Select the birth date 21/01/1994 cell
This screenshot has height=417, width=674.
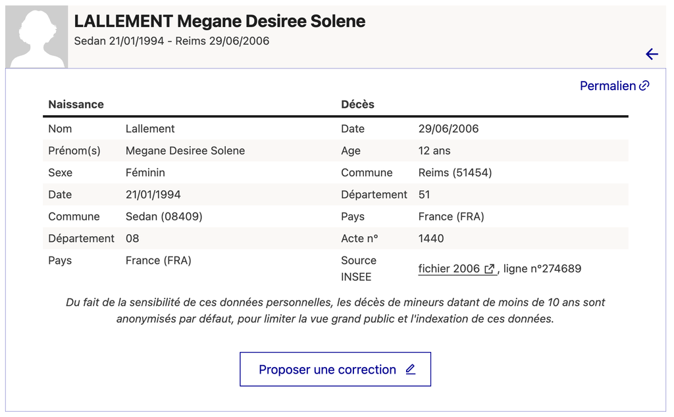[x=153, y=195]
